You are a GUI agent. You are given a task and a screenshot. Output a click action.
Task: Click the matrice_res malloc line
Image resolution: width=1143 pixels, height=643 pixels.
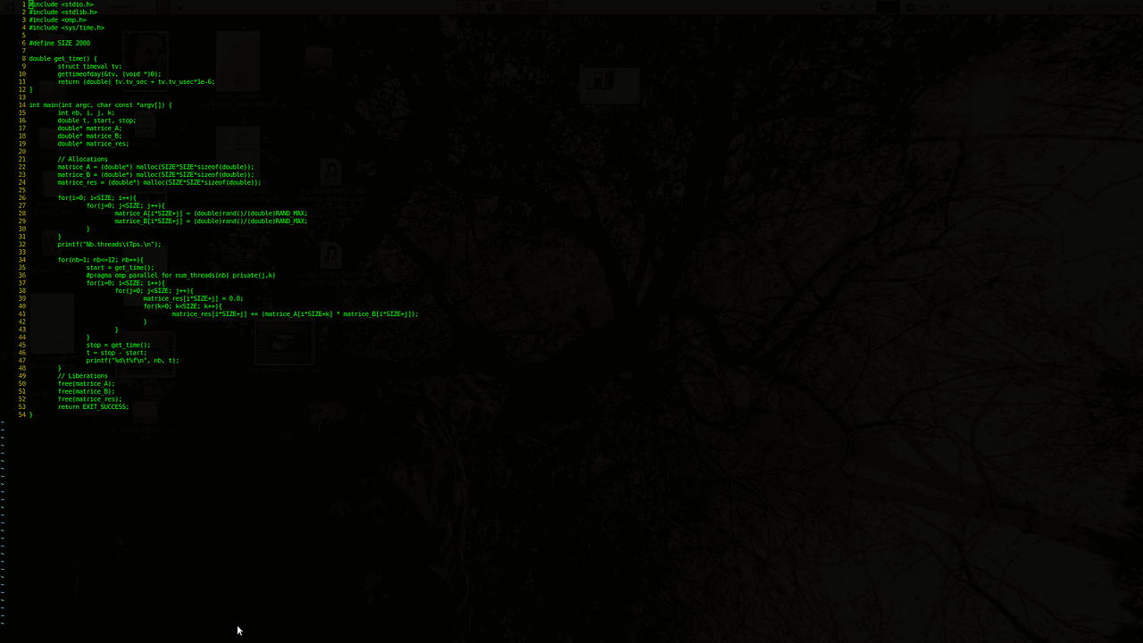click(159, 182)
